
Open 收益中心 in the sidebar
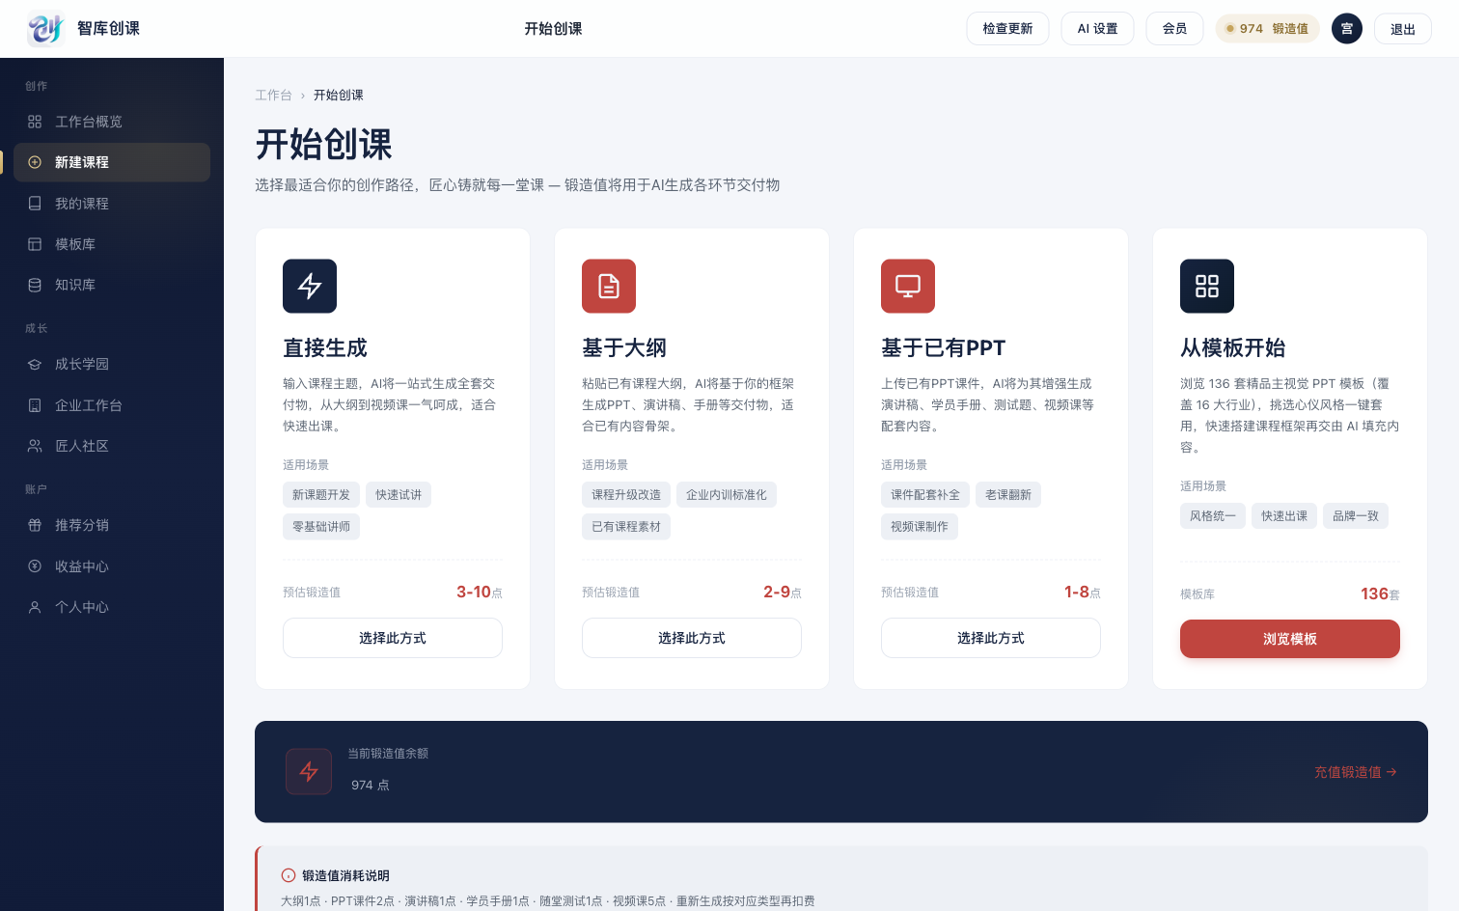pyautogui.click(x=112, y=566)
